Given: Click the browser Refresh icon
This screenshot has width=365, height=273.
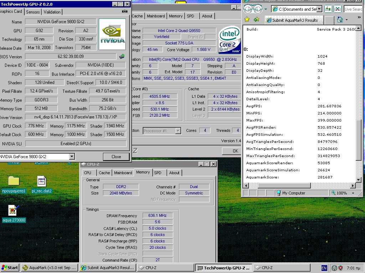Looking at the screenshot, I should pyautogui.click(x=328, y=9).
